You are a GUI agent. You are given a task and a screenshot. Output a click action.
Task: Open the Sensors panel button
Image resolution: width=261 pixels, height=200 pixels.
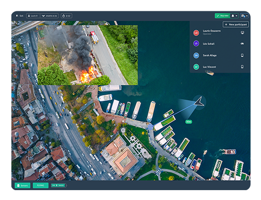point(23,185)
